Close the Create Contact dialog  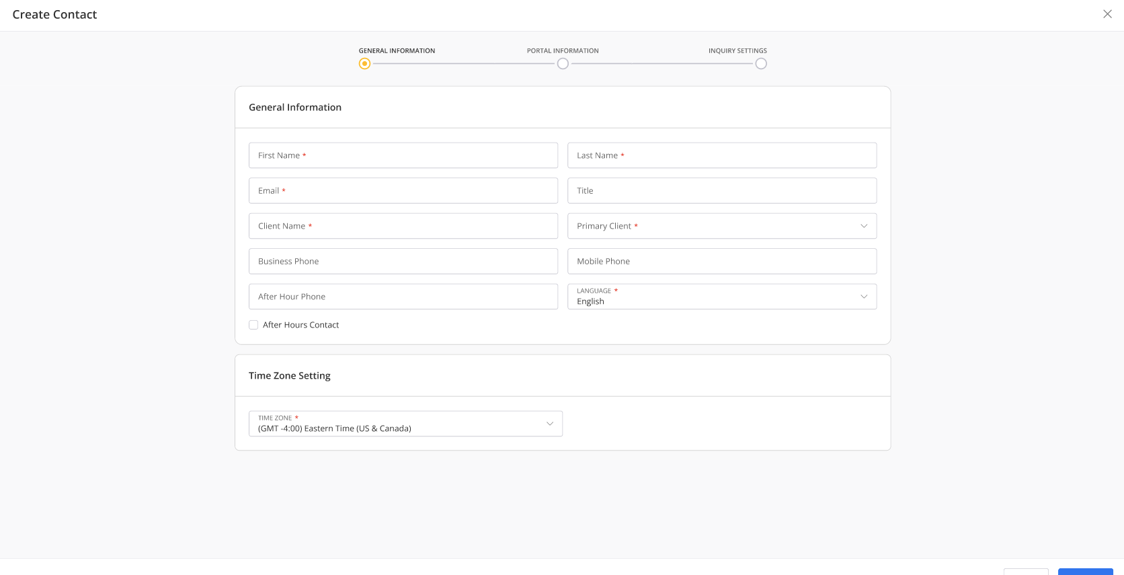pyautogui.click(x=1107, y=14)
